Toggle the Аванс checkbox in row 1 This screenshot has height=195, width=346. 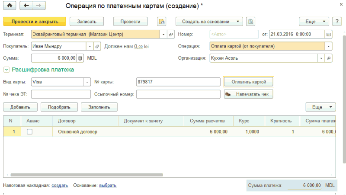pyautogui.click(x=30, y=132)
